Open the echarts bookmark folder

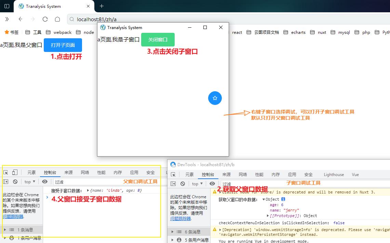pyautogui.click(x=295, y=32)
